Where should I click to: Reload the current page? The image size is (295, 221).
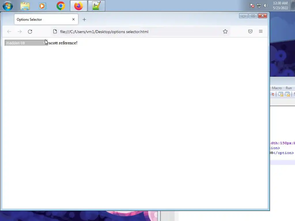[x=30, y=32]
